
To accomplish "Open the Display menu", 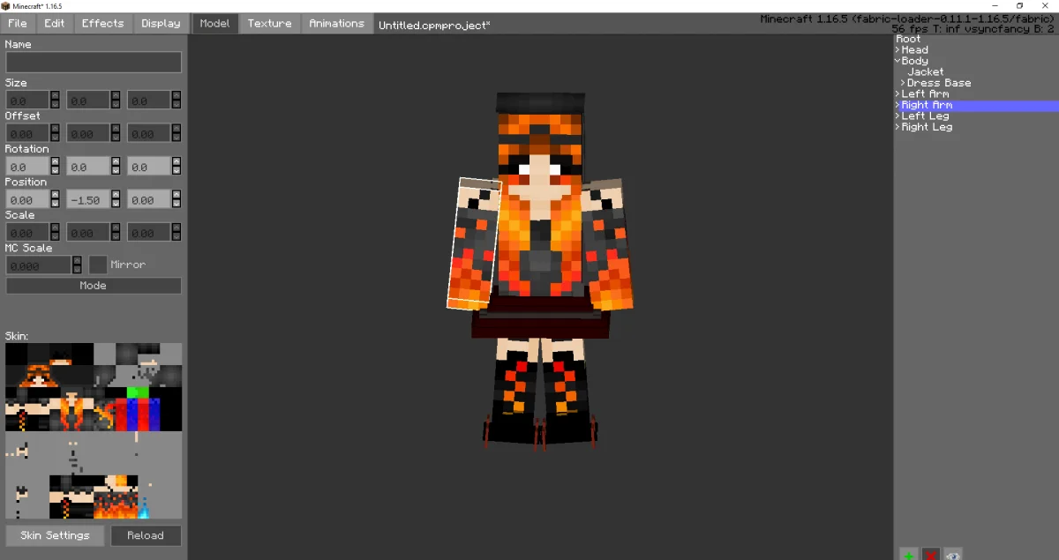I will (x=161, y=23).
